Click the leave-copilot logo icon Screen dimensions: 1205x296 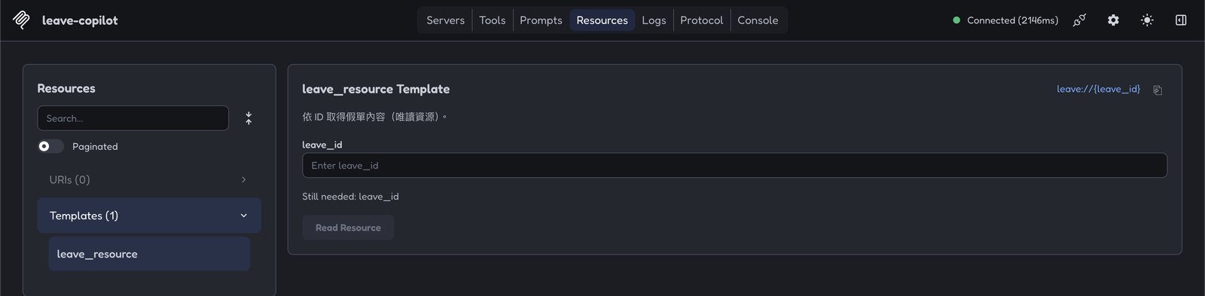click(x=21, y=20)
